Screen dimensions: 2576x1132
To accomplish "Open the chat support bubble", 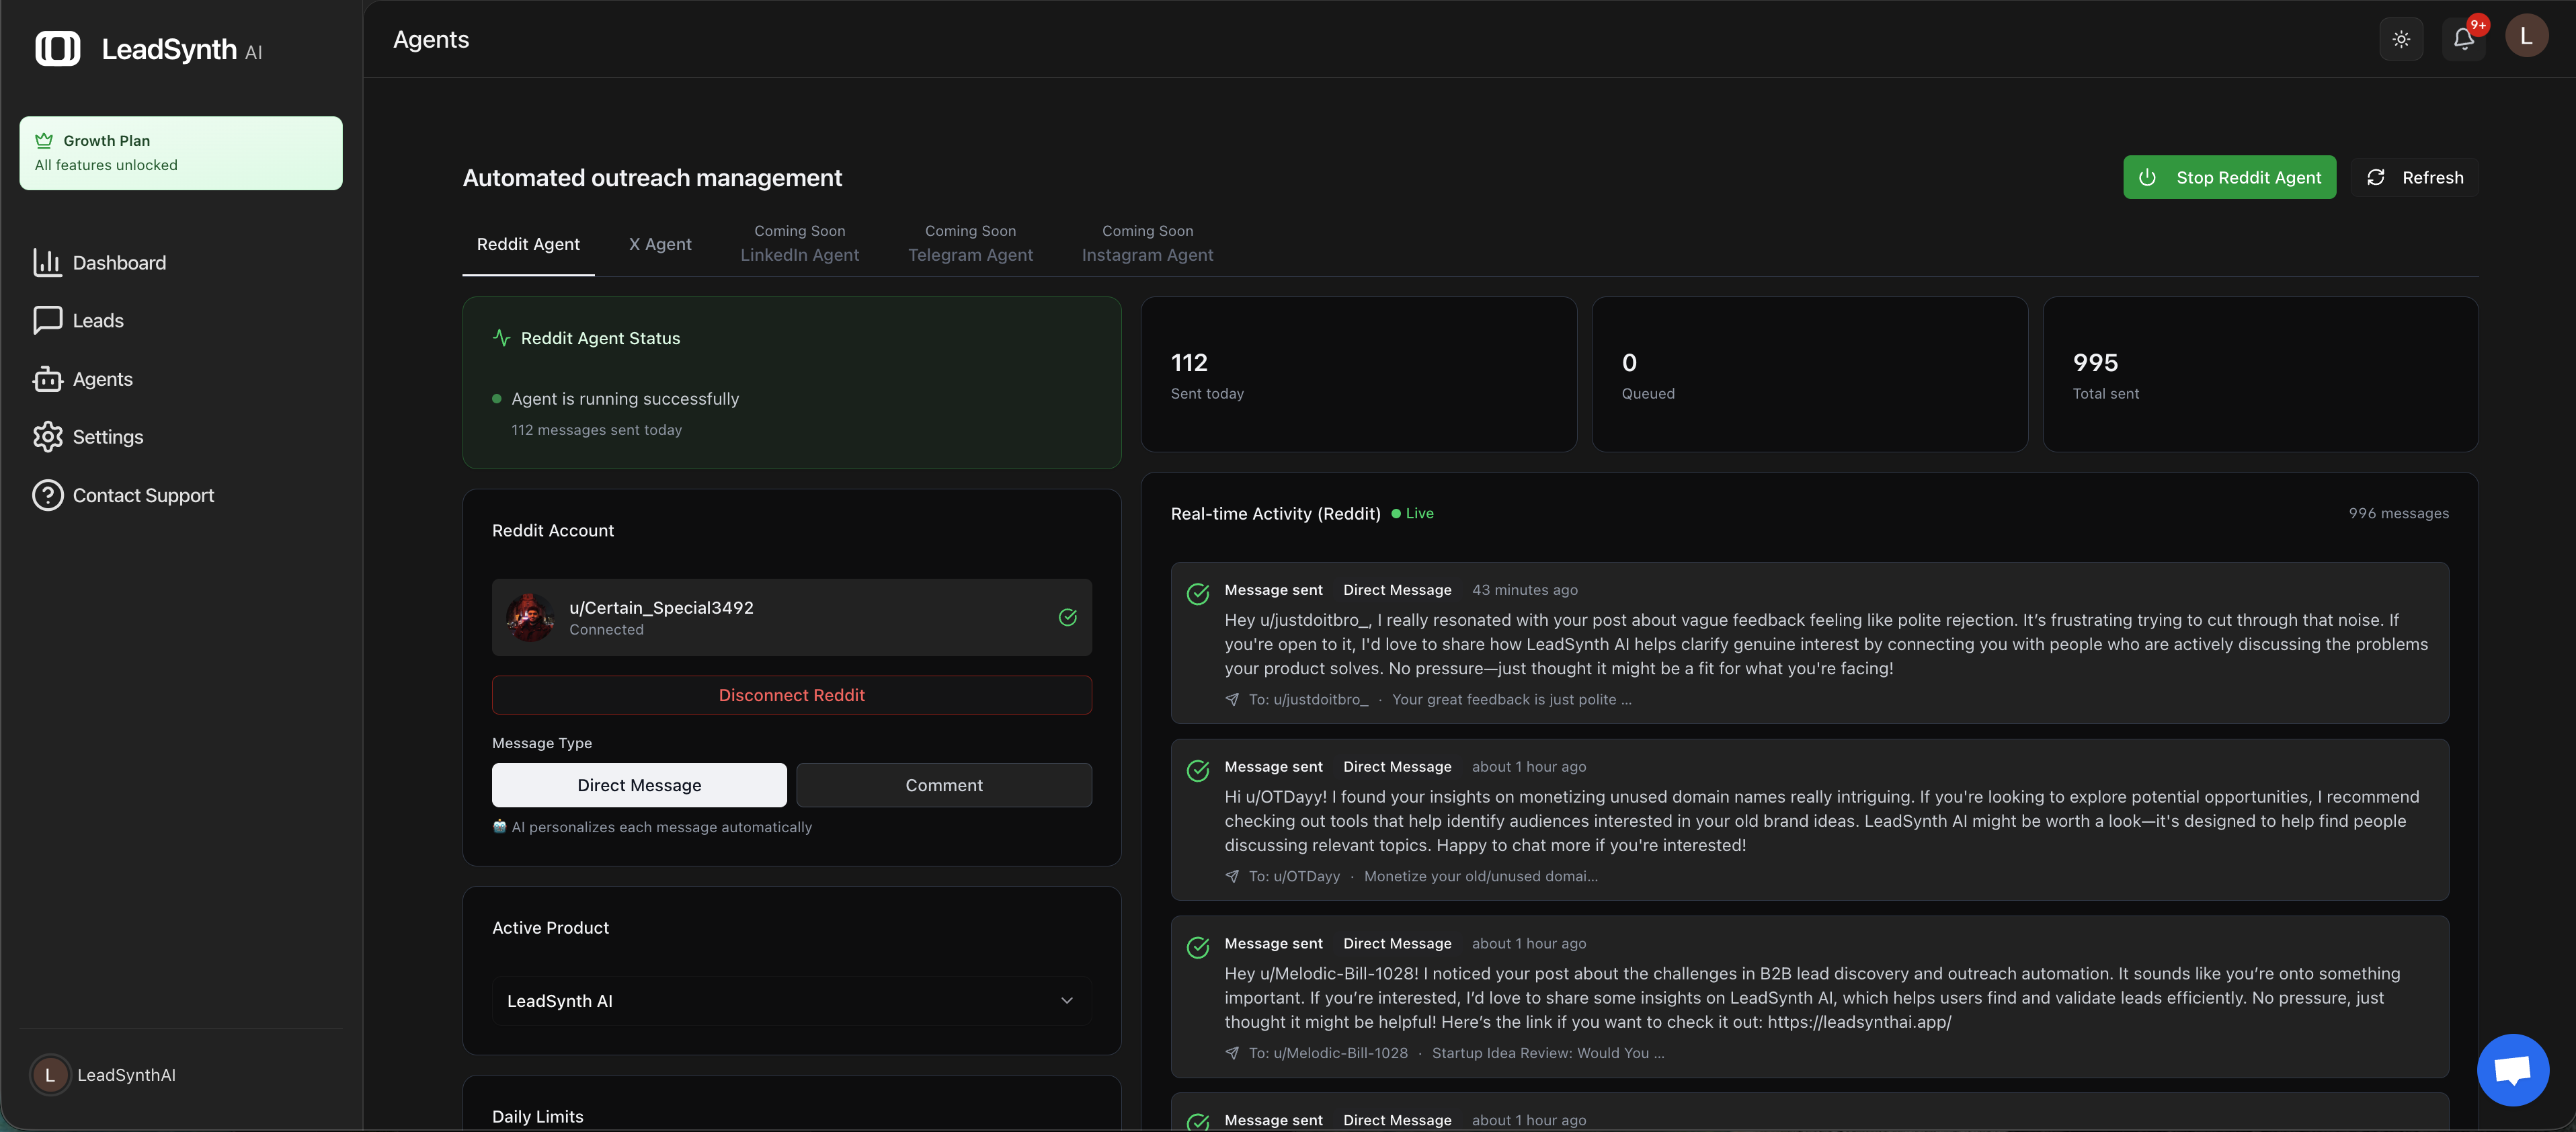I will coord(2513,1069).
